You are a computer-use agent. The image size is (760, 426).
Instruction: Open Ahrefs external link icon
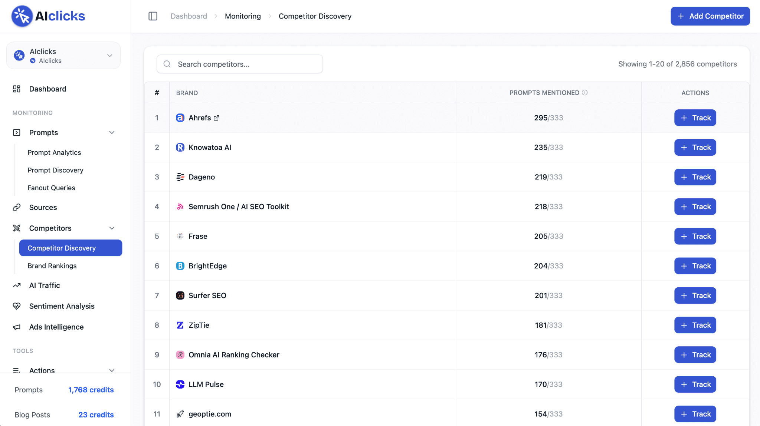click(x=216, y=118)
